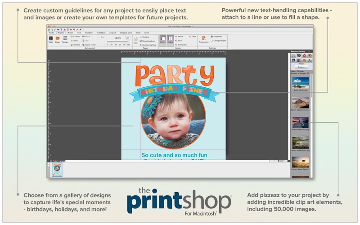Click the Change Project button

coord(219,40)
